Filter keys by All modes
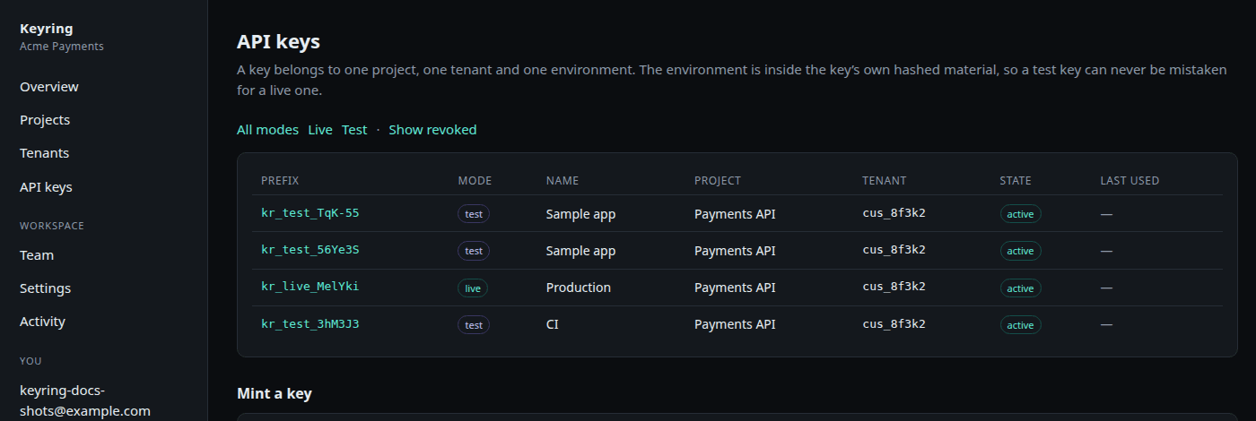Image resolution: width=1256 pixels, height=421 pixels. click(x=267, y=130)
